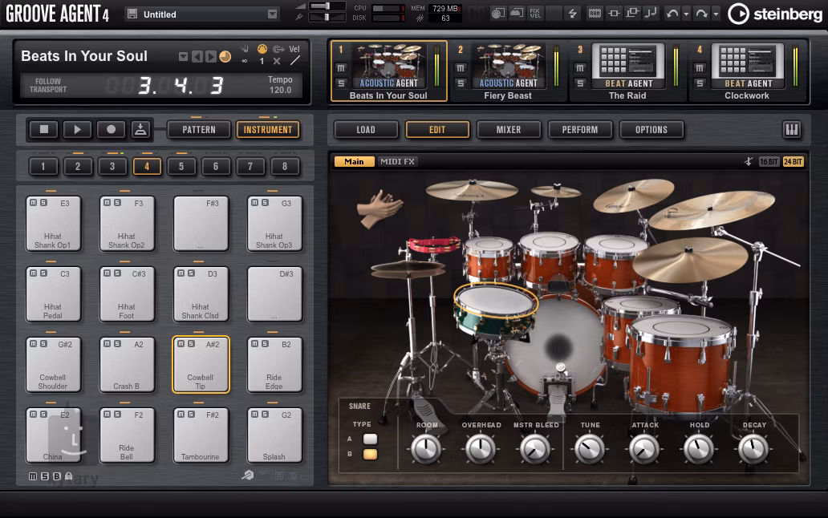Click the undo arrow in top toolbar
The image size is (828, 518).
[x=672, y=14]
